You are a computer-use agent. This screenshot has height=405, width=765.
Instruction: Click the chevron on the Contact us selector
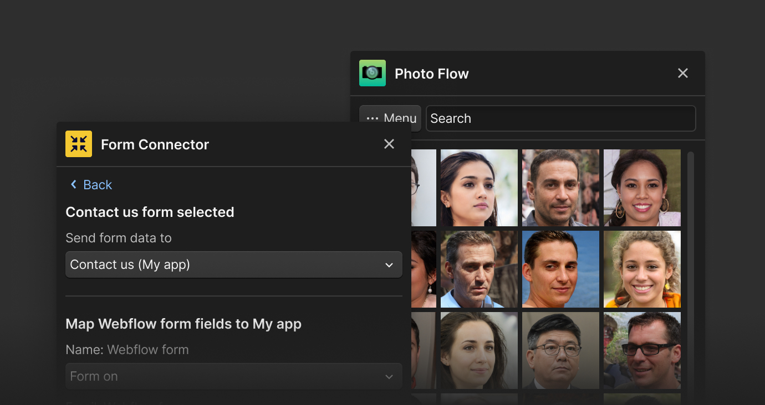click(389, 264)
